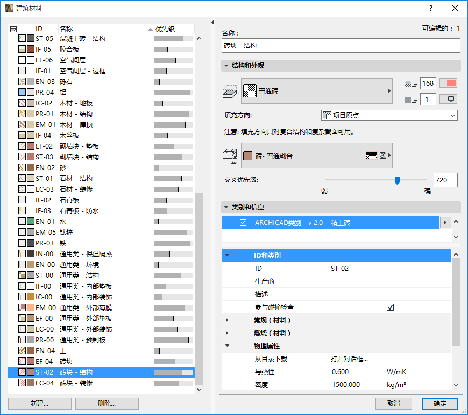The image size is (468, 415).
Task: Click the 密度 value 1500.000
Action: coord(346,384)
